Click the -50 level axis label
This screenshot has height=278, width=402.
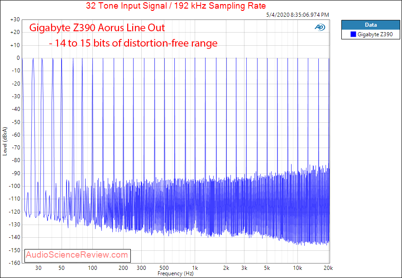[x=16, y=122]
